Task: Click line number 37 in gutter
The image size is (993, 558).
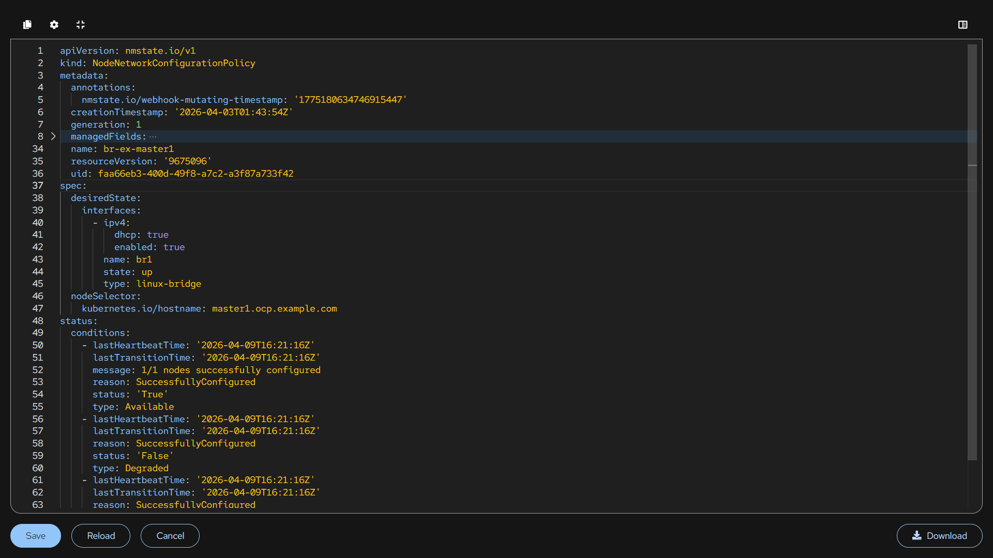Action: [38, 185]
